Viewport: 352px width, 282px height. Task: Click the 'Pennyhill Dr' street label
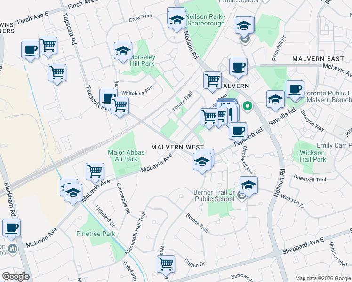(279, 48)
